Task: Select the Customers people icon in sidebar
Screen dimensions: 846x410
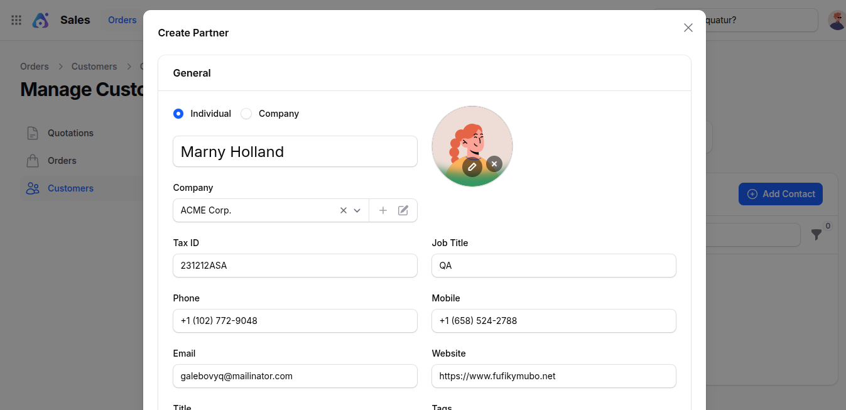Action: click(x=32, y=188)
